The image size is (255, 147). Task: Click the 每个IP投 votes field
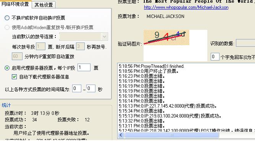pos(84,67)
